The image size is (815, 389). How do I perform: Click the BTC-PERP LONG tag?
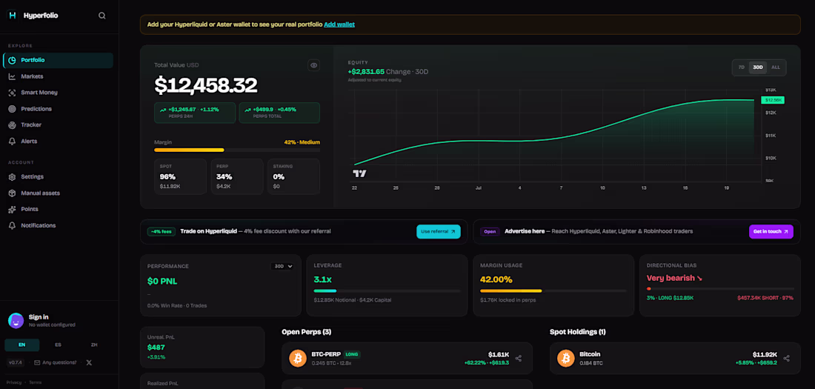(352, 354)
